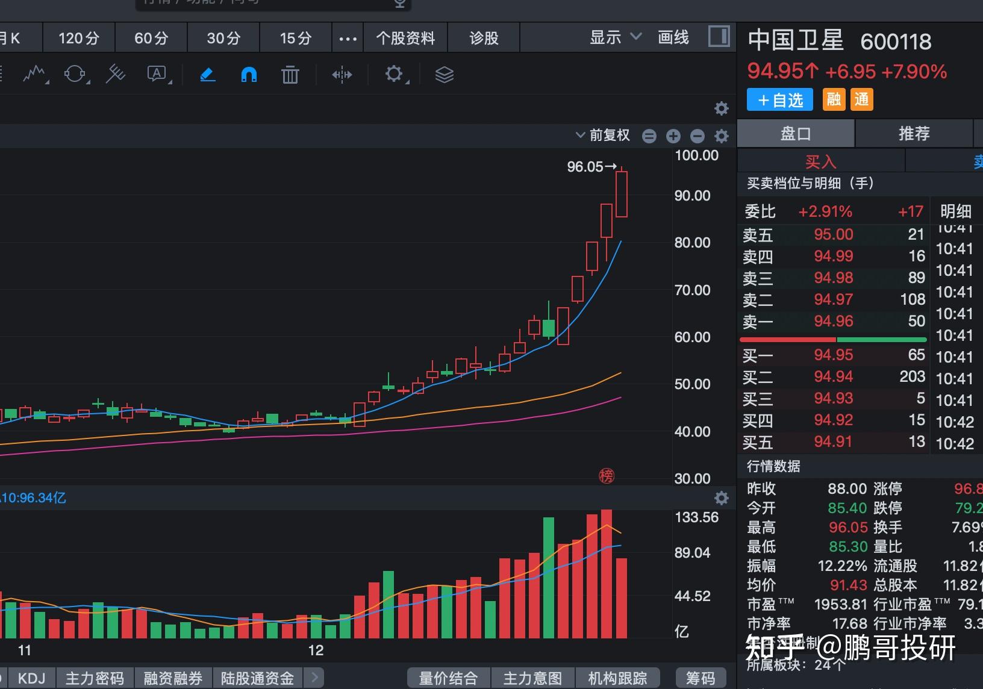Click the layers stack icon

[x=444, y=75]
